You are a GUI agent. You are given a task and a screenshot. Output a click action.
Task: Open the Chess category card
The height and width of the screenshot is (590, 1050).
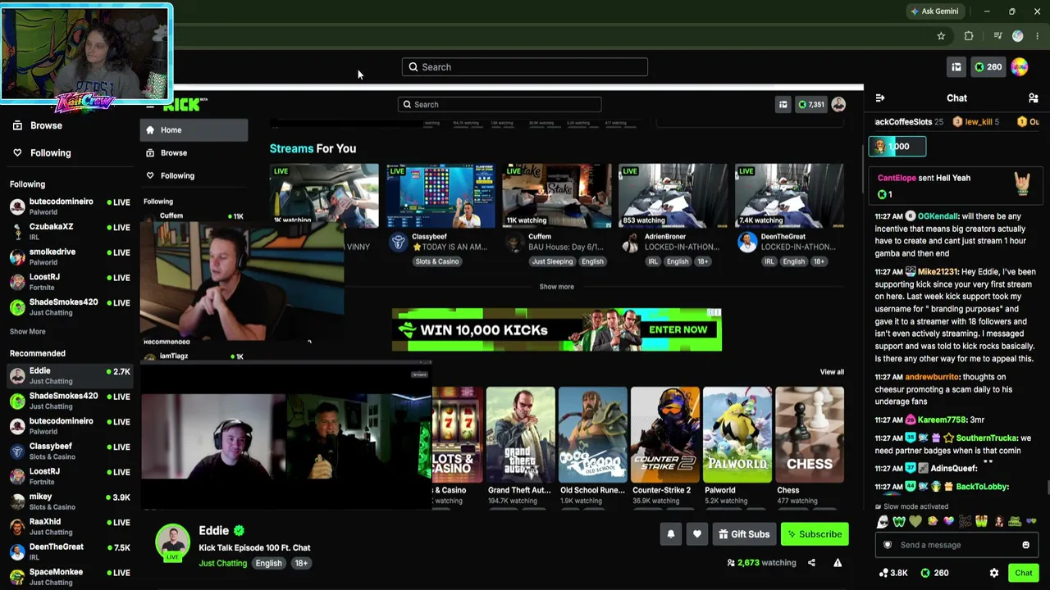[x=809, y=436]
